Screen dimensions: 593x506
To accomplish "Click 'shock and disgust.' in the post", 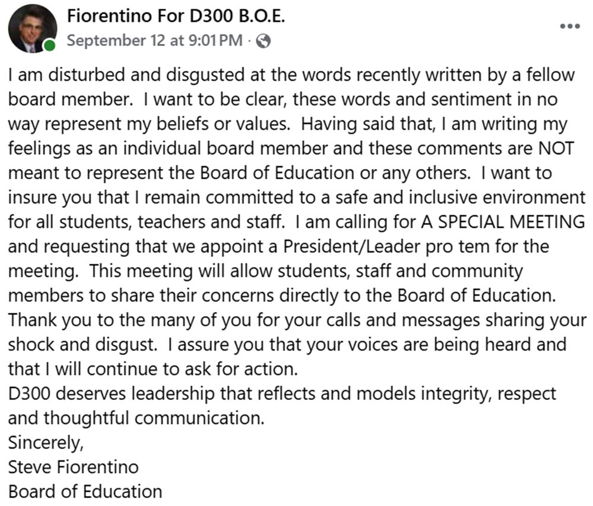I will click(x=83, y=345).
